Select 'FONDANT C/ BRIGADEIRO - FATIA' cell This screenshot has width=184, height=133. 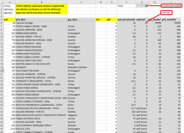pyautogui.click(x=42, y=81)
